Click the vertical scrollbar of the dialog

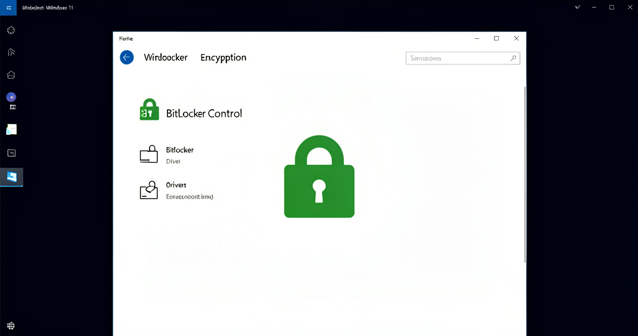click(x=525, y=174)
